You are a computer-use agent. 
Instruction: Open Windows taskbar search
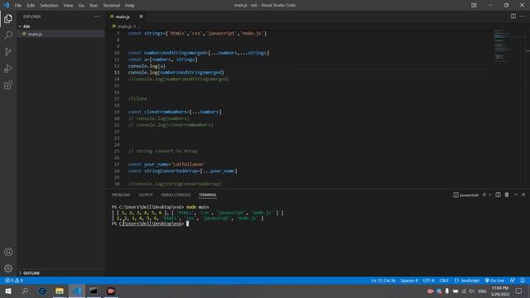tap(25, 291)
